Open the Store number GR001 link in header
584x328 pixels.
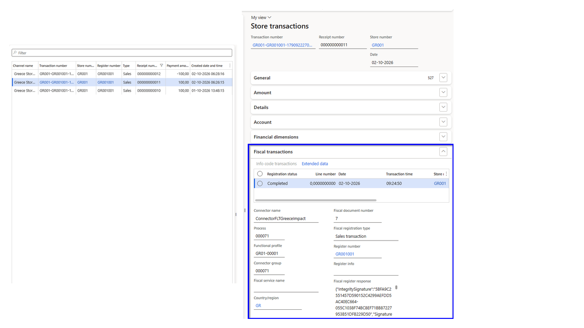[x=378, y=45]
